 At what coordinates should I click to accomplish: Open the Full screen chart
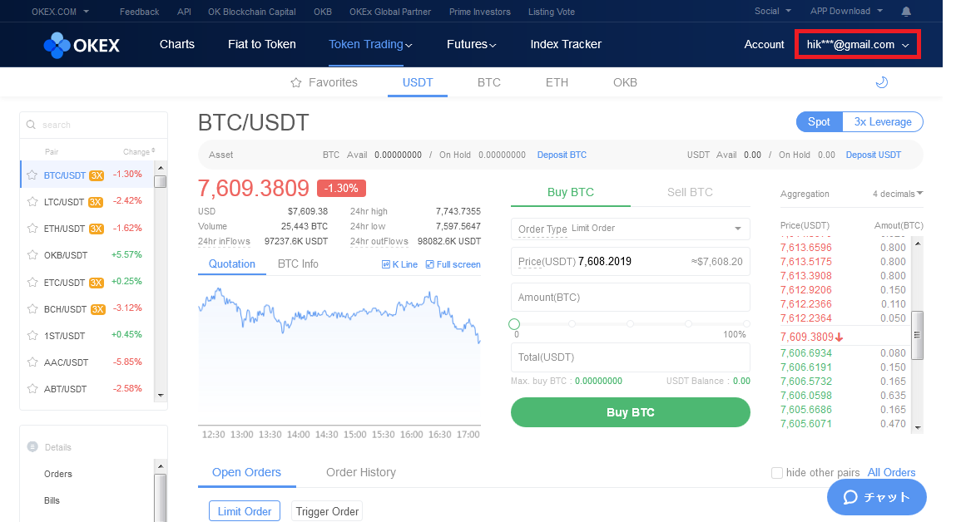(x=453, y=264)
